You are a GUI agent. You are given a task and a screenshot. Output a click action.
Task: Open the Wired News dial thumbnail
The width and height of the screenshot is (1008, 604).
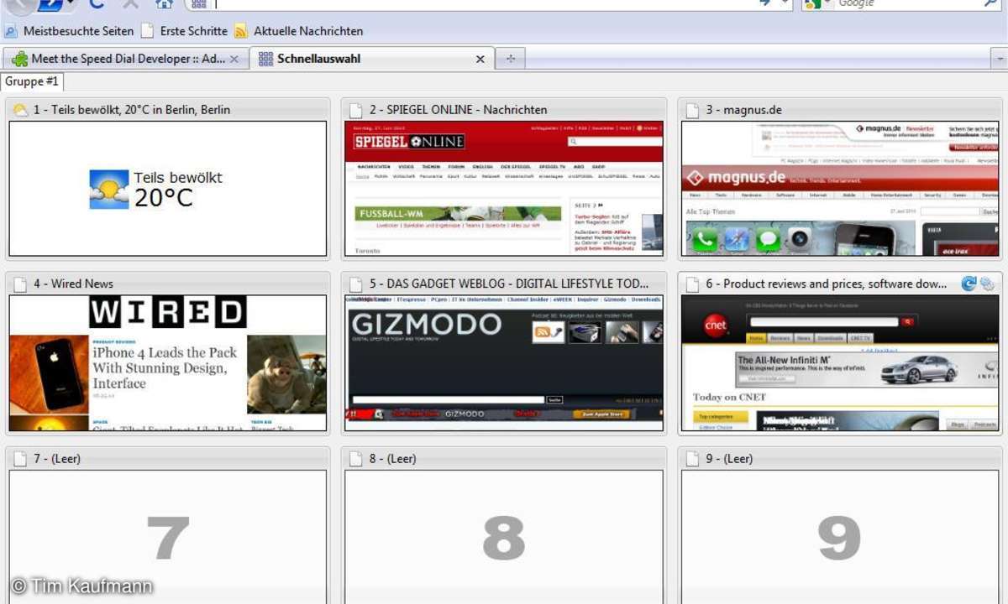click(x=168, y=363)
